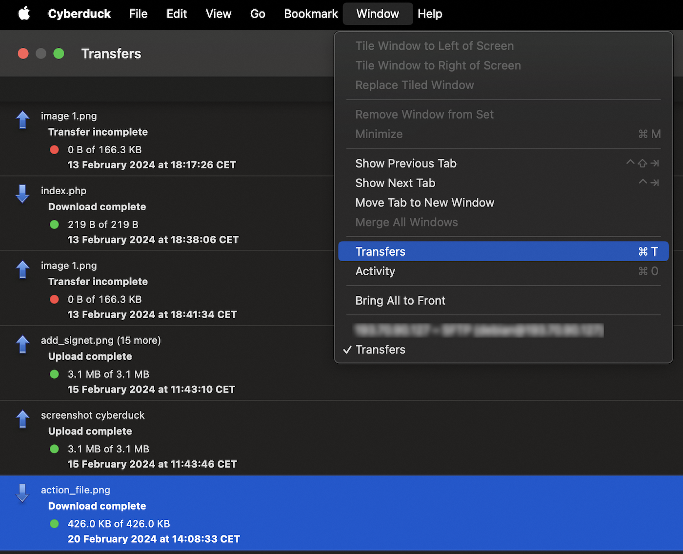Click the upload arrow icon for add_signet.png
The width and height of the screenshot is (683, 554).
(x=22, y=344)
